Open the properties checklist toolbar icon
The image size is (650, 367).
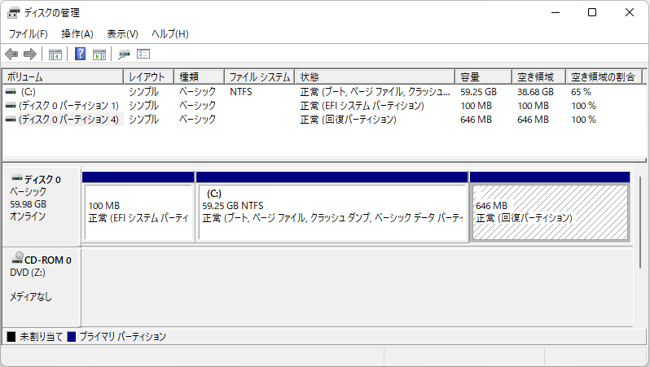point(143,54)
